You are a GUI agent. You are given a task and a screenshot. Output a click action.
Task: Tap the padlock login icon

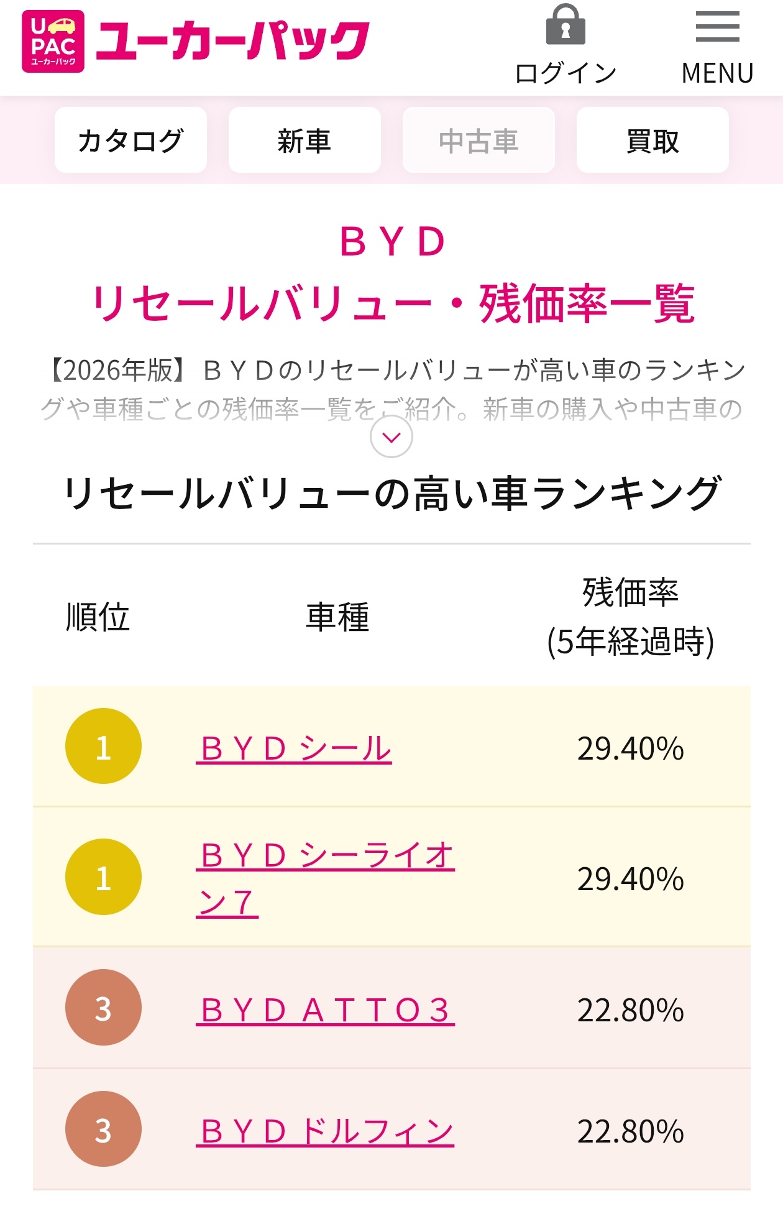coord(565,25)
